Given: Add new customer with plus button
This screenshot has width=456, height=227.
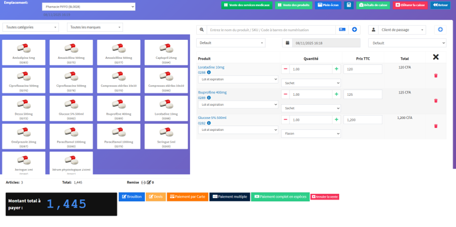Looking at the screenshot, I should (x=440, y=30).
